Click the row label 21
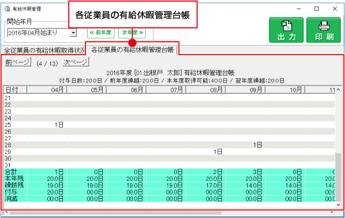The image size is (345, 218). pos(8,98)
